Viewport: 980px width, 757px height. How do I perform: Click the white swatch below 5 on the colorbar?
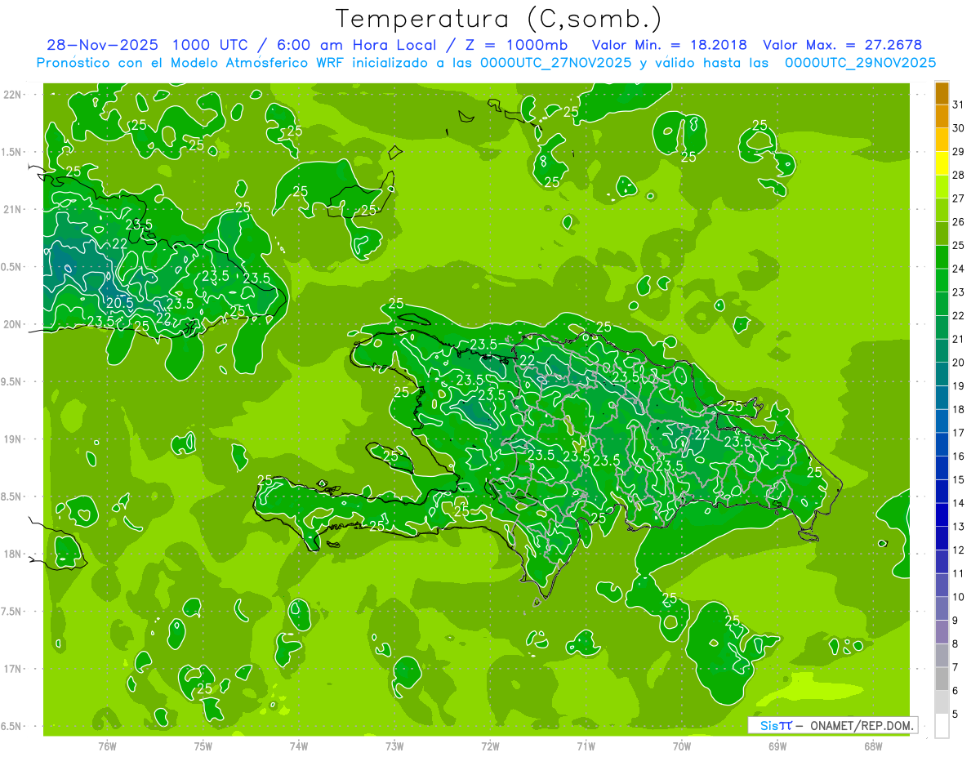[x=942, y=726]
